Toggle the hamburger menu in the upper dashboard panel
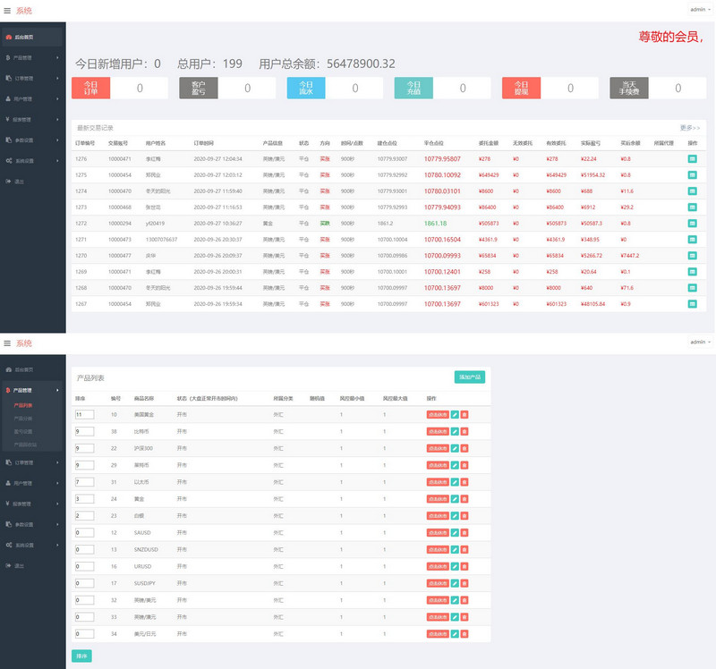The width and height of the screenshot is (716, 669). (x=7, y=11)
